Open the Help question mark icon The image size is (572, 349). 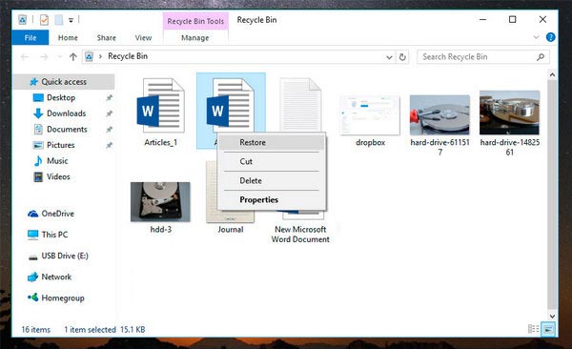click(550, 37)
